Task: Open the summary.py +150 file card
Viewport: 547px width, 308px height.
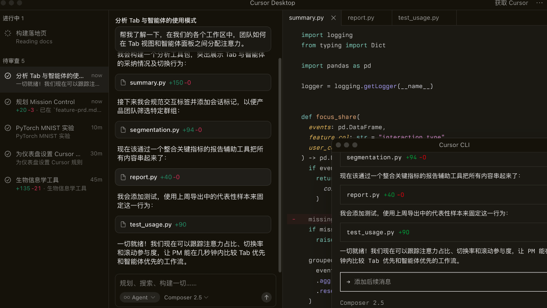Action: point(193,83)
